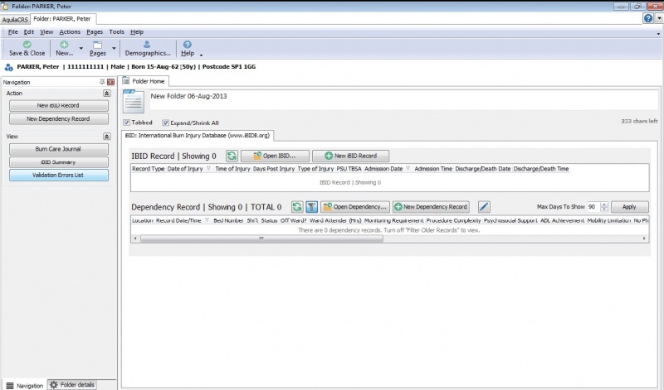
Task: Sort by the Discharge/Death Date column
Action: click(483, 169)
